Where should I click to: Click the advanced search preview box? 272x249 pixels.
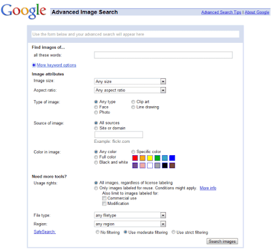[135, 34]
